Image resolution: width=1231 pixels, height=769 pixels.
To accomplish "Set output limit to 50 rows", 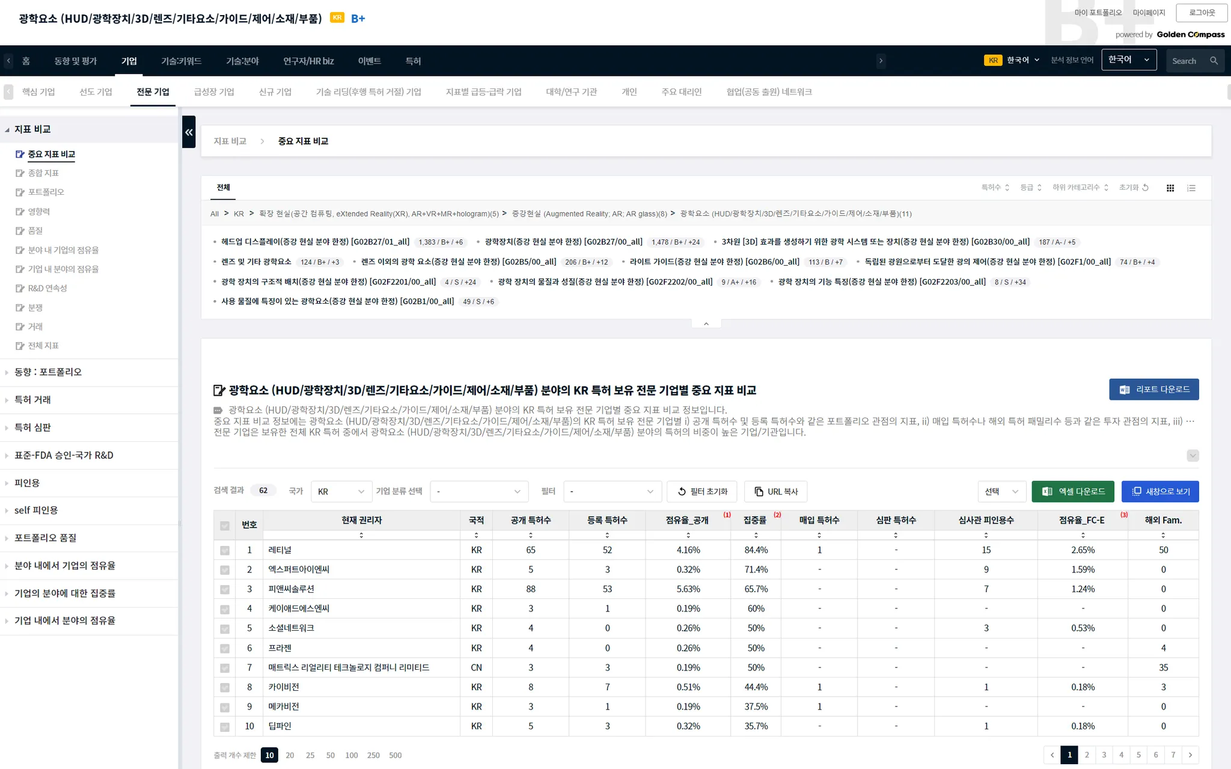I will click(x=330, y=755).
